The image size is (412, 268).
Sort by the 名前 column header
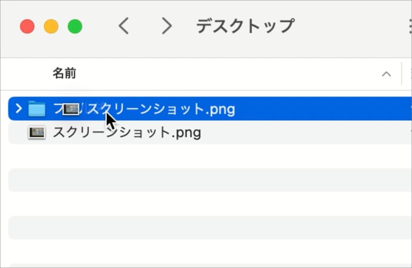point(64,74)
